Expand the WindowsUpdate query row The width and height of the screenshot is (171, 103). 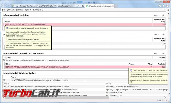[4, 80]
